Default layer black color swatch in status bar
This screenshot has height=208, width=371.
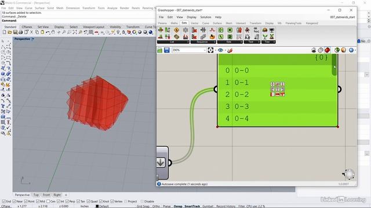[97, 206]
